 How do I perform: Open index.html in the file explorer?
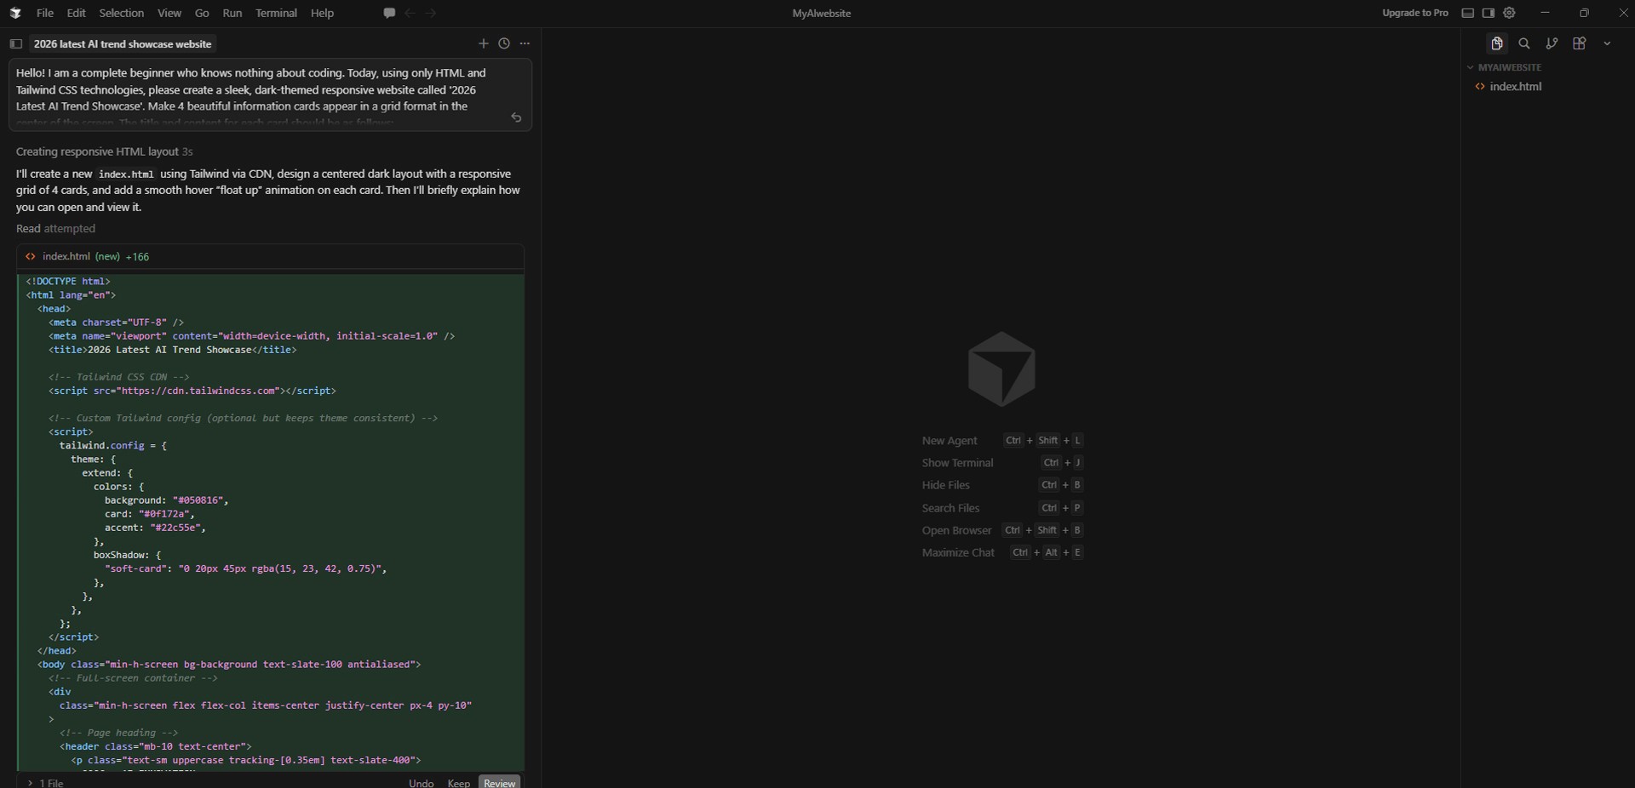point(1516,87)
